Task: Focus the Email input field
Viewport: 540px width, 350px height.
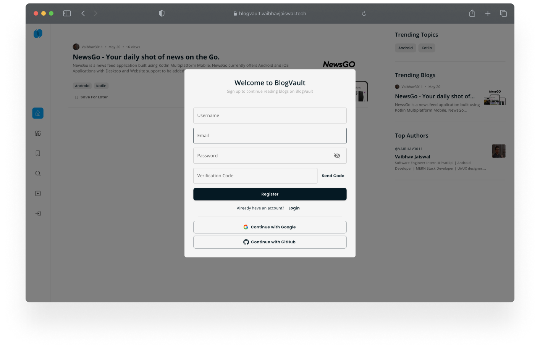Action: coord(270,135)
